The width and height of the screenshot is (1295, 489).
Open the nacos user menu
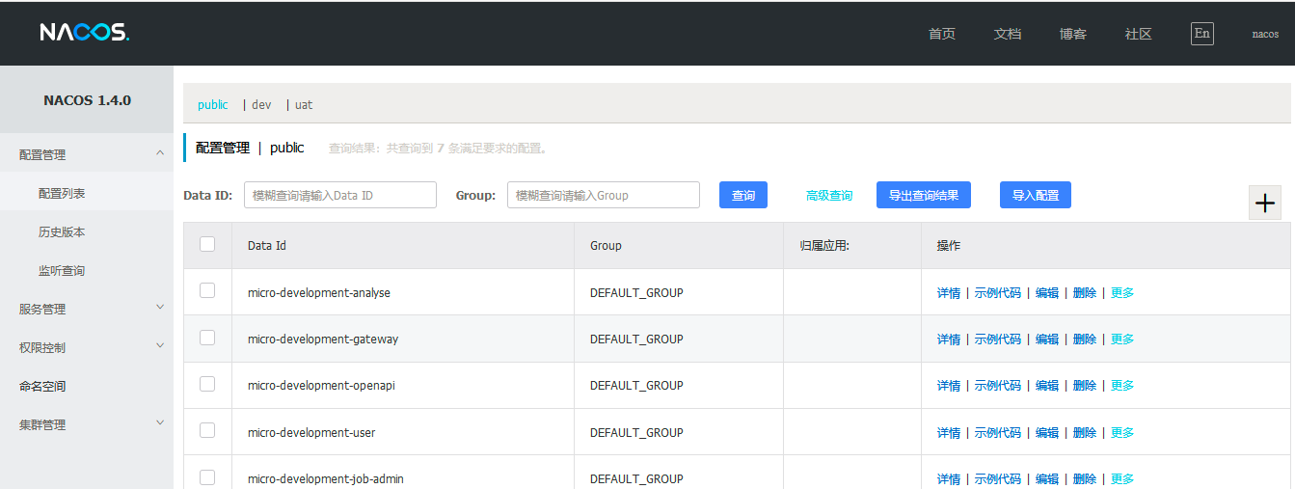pos(1265,34)
